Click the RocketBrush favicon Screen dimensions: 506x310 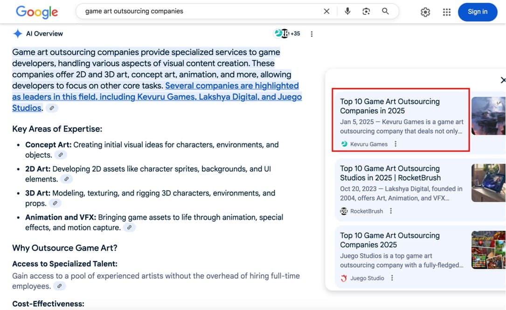pos(344,211)
